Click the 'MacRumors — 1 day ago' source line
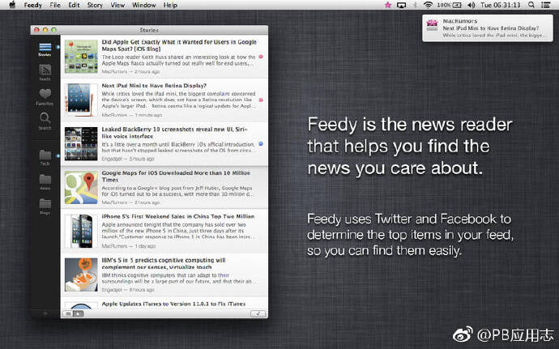The image size is (559, 349). [128, 246]
